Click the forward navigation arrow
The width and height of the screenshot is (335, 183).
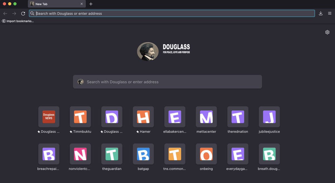tap(14, 13)
